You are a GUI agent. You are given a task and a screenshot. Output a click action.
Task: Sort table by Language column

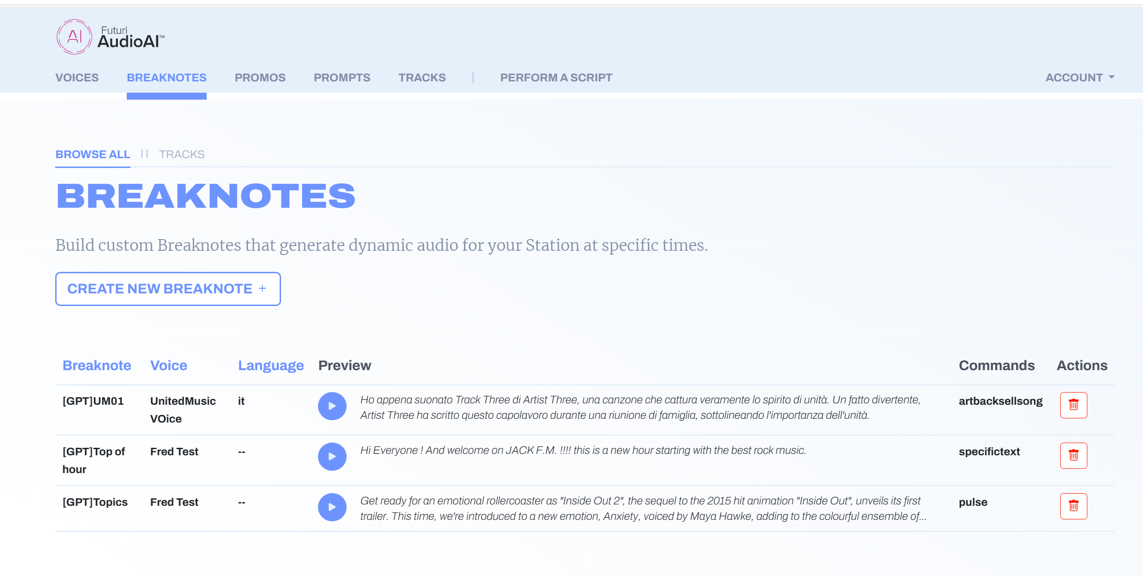pyautogui.click(x=271, y=365)
